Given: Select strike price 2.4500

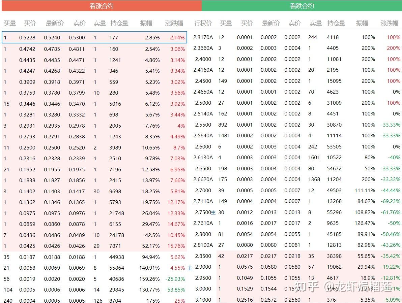Looking at the screenshot, I should tap(203, 81).
